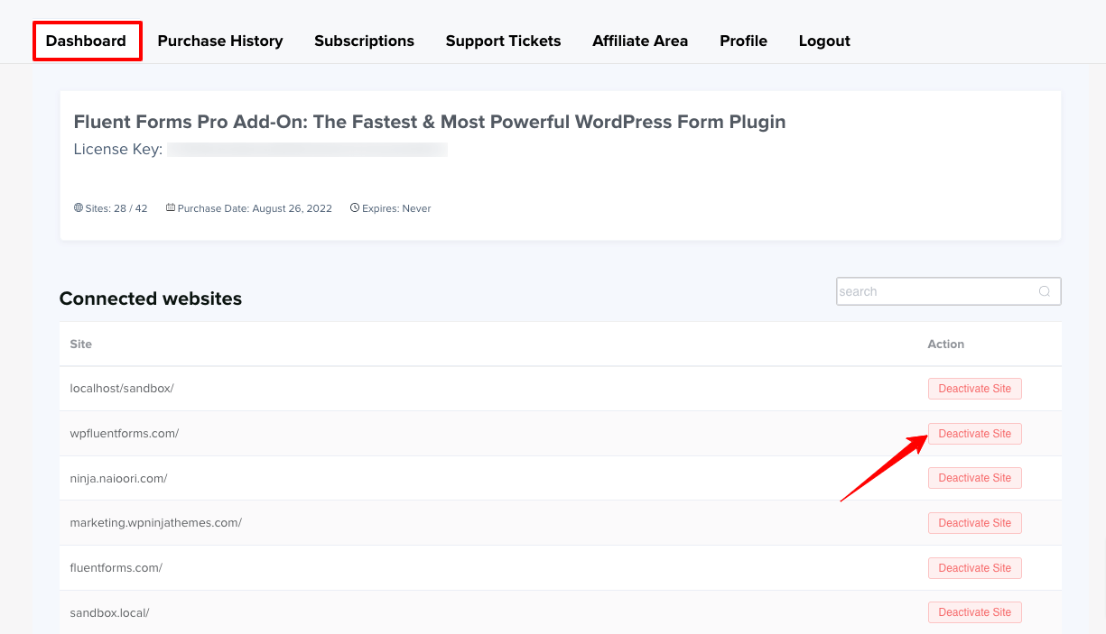Click Logout in the top menu
This screenshot has height=634, width=1106.
click(824, 41)
